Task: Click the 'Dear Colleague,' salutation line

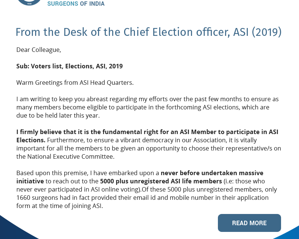Action: (38, 50)
